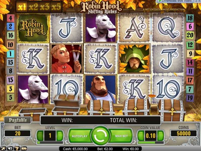This screenshot has height=151, width=201.
Task: Select payline number 18 marker
Action: [190, 18]
